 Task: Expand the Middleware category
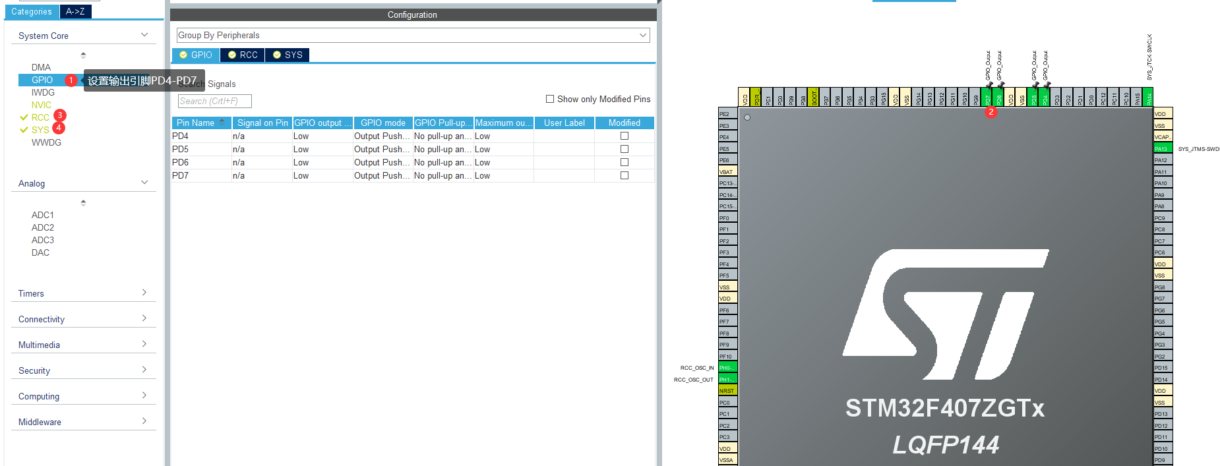[x=144, y=421]
